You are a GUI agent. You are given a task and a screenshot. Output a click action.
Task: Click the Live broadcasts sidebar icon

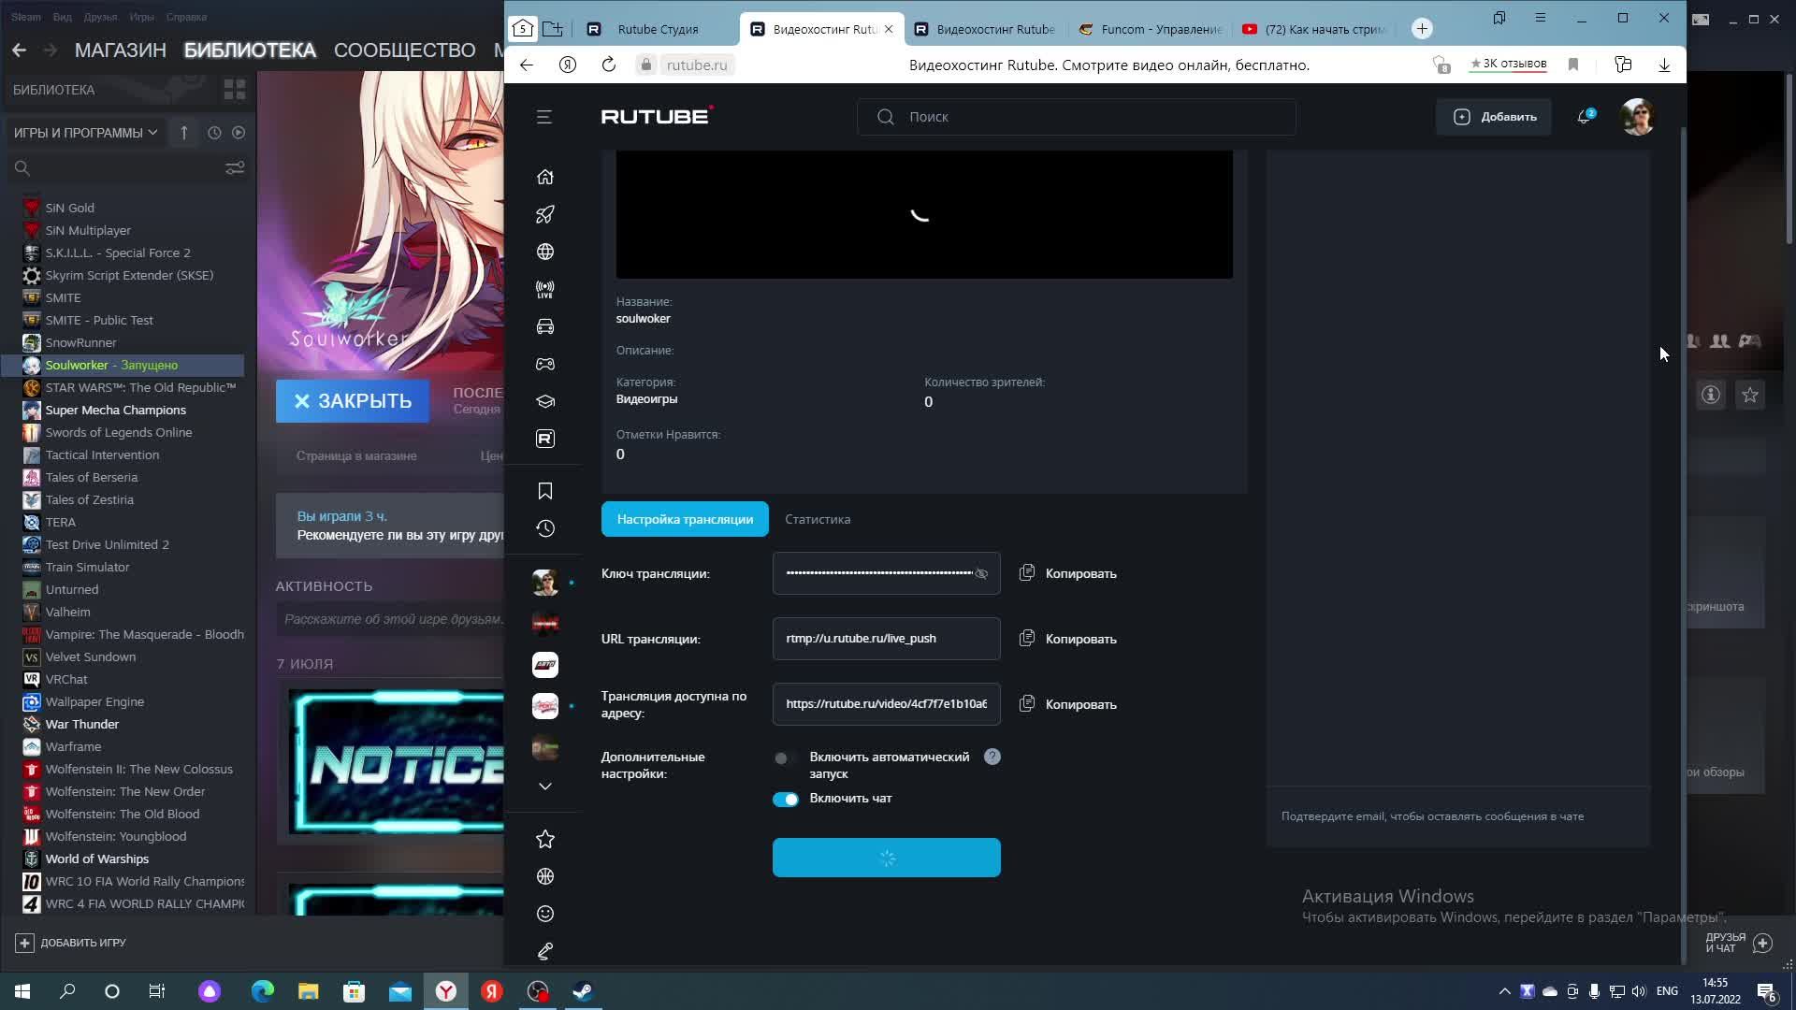click(x=545, y=289)
